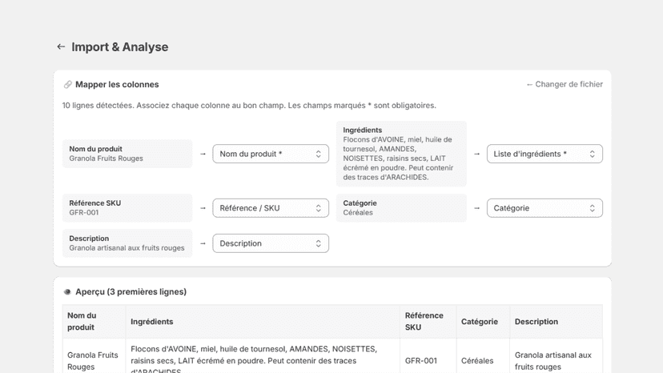Click the Nom du produit table header
The image size is (663, 373).
pyautogui.click(x=94, y=322)
